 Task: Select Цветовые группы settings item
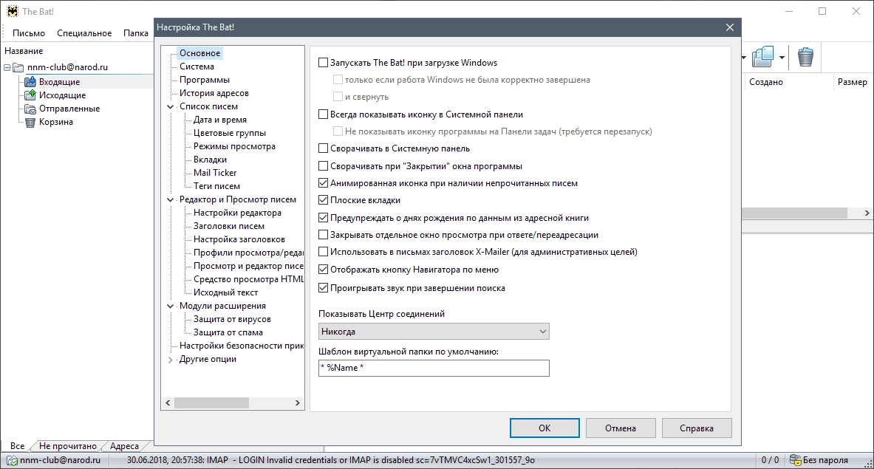tap(230, 133)
